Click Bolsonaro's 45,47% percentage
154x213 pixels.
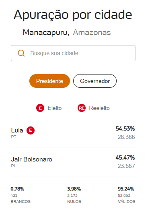point(125,157)
